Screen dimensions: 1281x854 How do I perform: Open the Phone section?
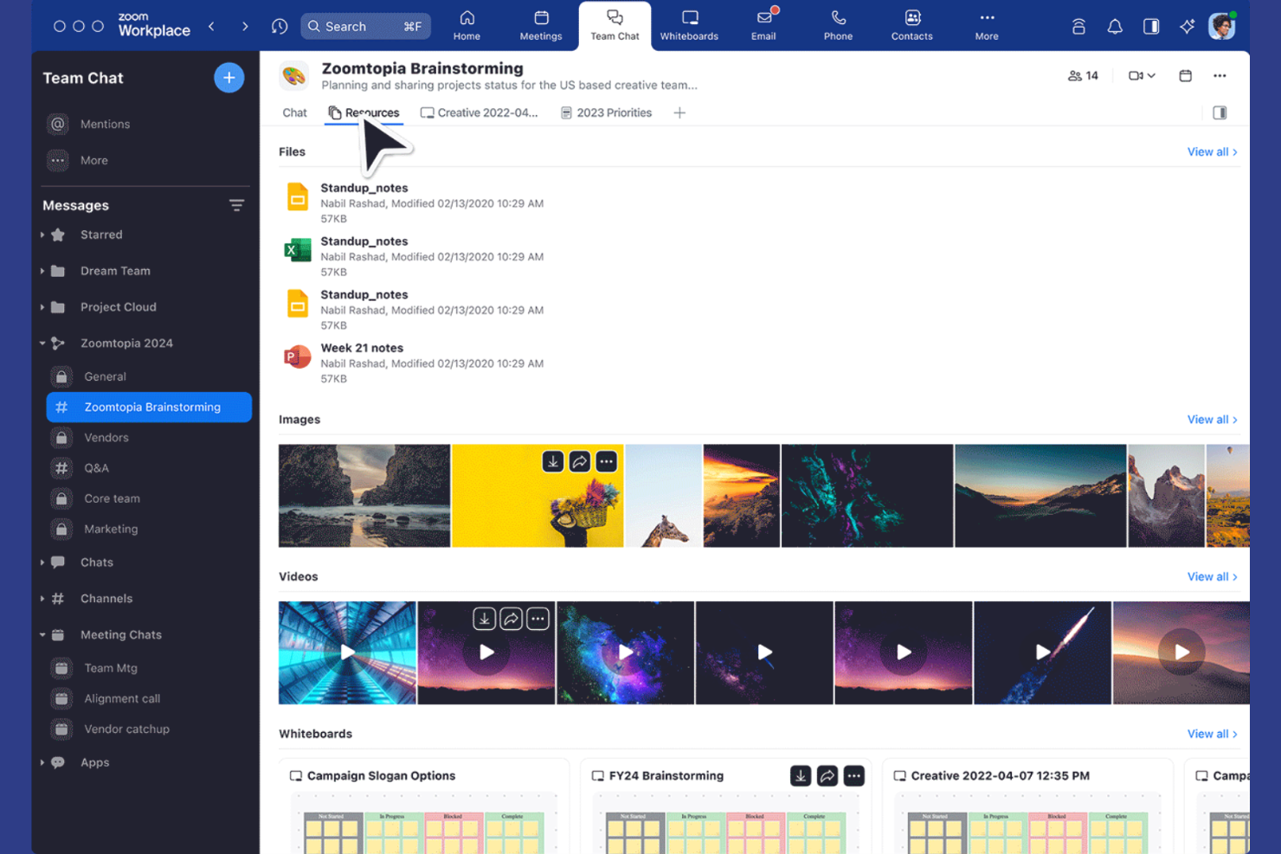pyautogui.click(x=838, y=26)
